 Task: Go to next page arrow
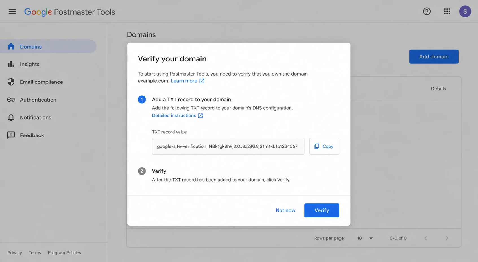447,238
